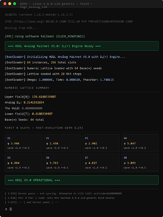Screen dimensions: 163x217
Task: Click the PhaseVar value 1.740115
Action: click(x=107, y=80)
